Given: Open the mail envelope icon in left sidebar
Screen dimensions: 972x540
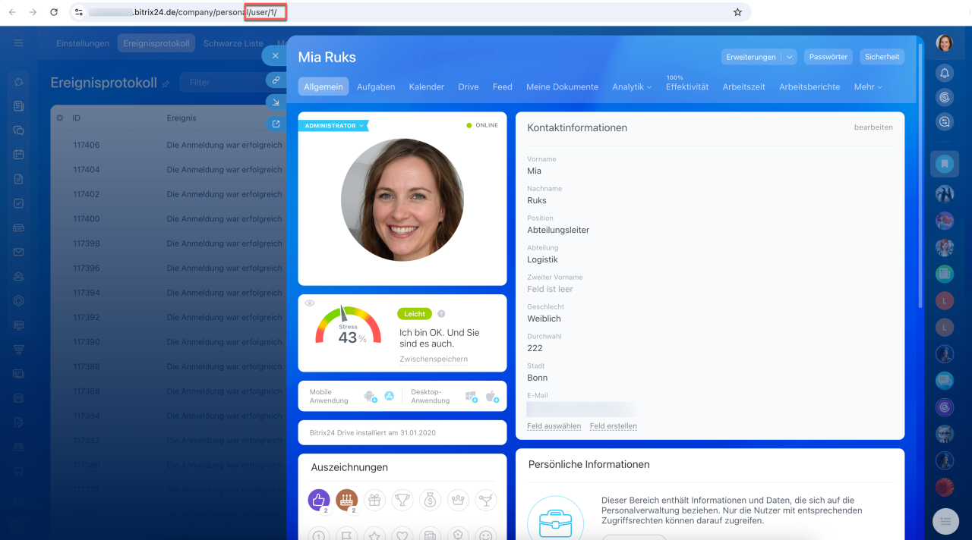Looking at the screenshot, I should (x=19, y=252).
